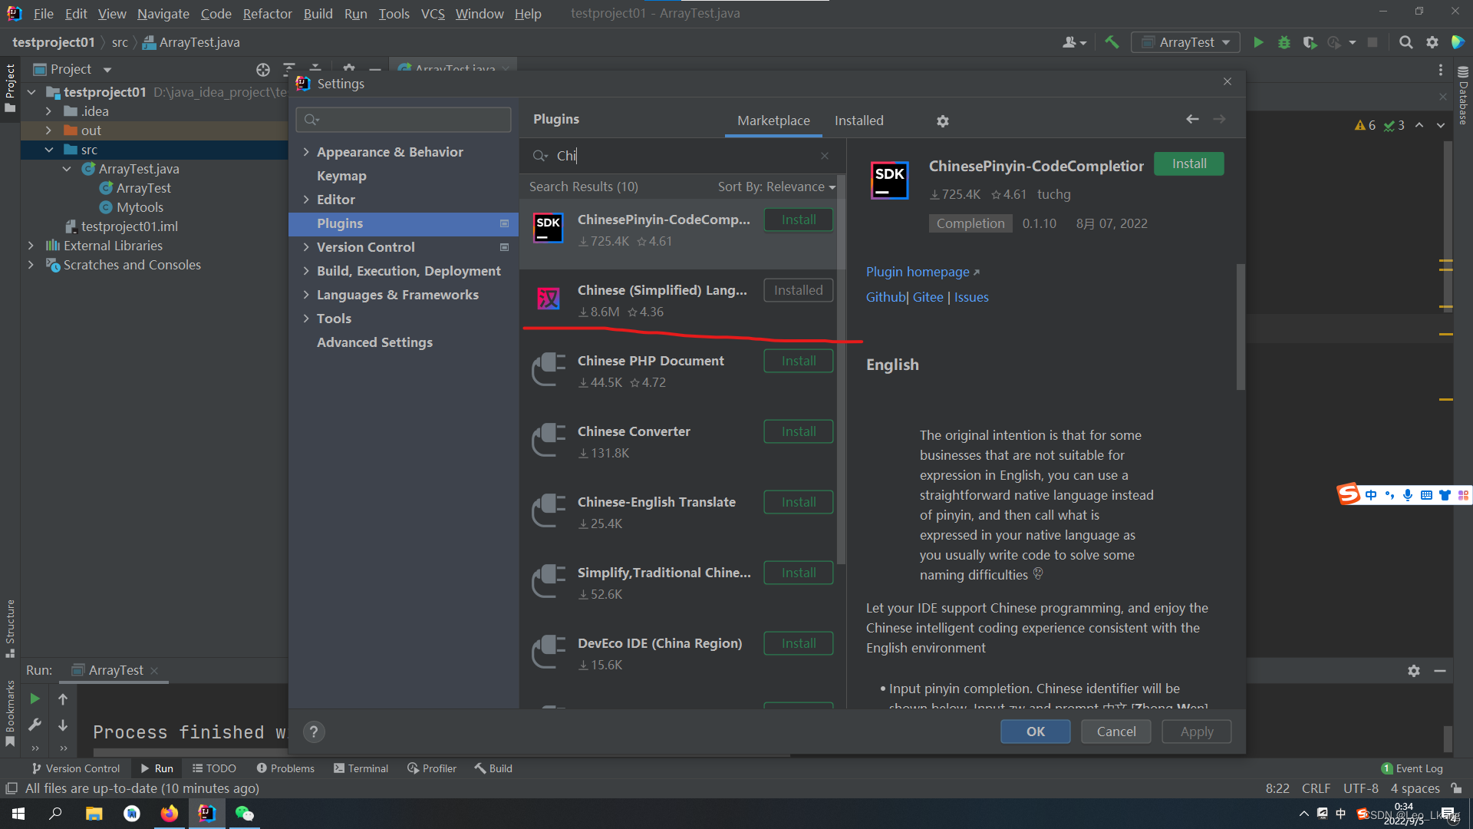Click the wrench icon in Run panel
The width and height of the screenshot is (1473, 829).
point(35,725)
